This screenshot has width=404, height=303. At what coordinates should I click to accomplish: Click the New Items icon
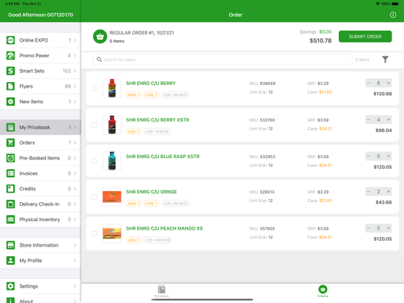click(10, 102)
